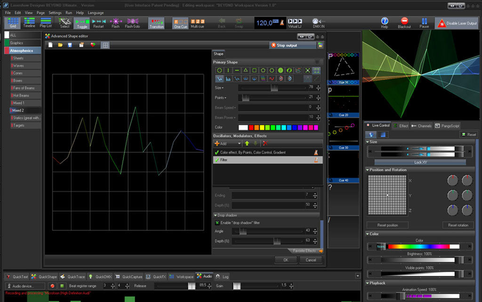The height and width of the screenshot is (302, 482).
Task: Click the Restart cue mode icon
Action: pos(99,21)
